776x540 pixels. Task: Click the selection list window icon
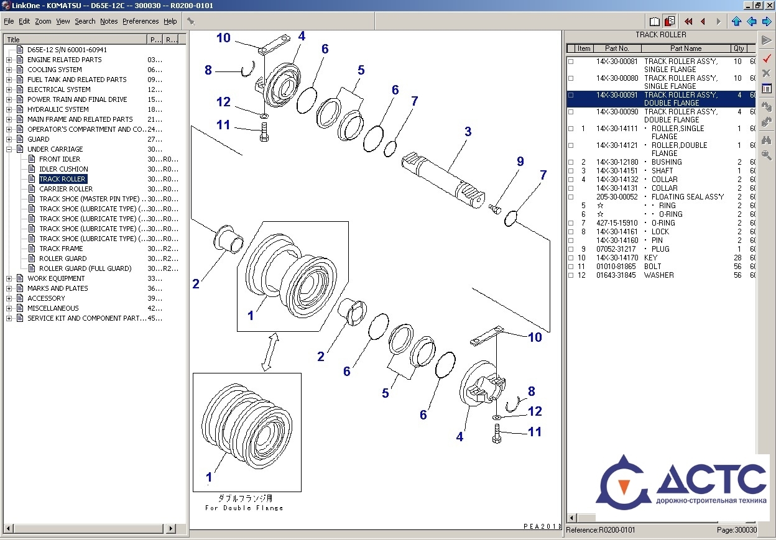(x=767, y=89)
